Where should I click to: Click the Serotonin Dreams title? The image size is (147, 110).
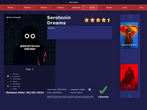click(x=59, y=20)
